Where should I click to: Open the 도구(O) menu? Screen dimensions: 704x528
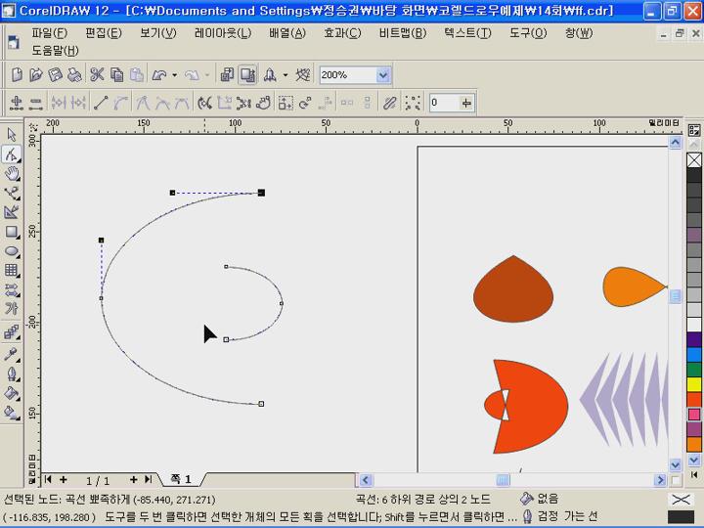coord(528,33)
